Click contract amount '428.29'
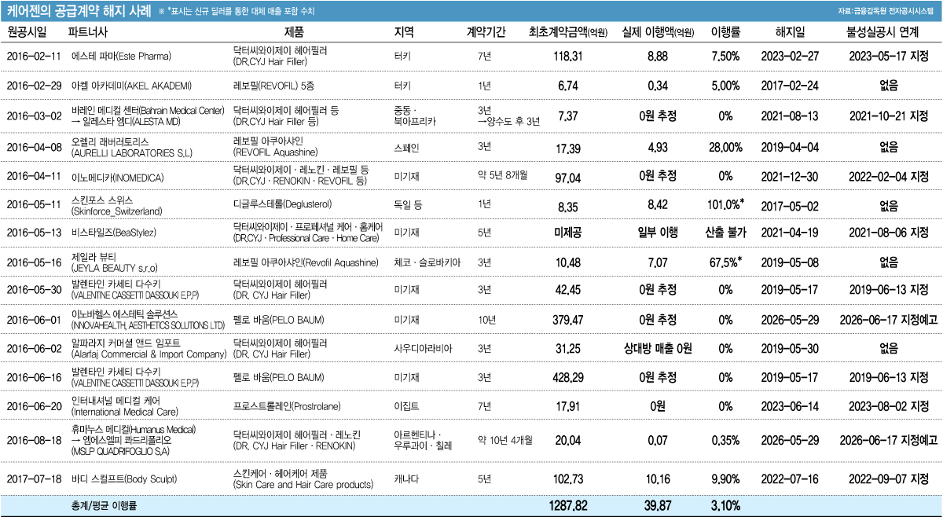 click(x=568, y=377)
